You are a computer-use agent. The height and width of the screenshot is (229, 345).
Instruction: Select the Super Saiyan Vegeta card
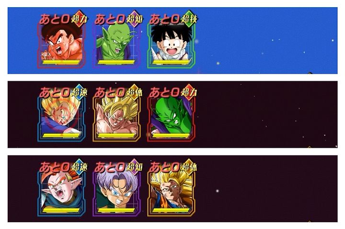click(62, 119)
